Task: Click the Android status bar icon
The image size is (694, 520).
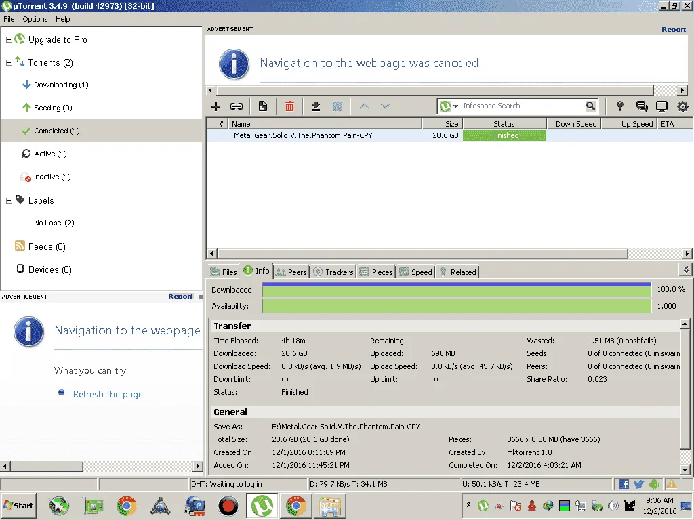Action: (x=654, y=484)
